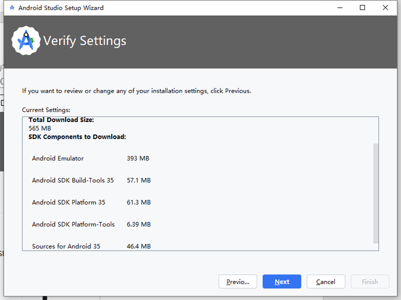Maximize the Setup Wizard window
The height and width of the screenshot is (300, 401).
[x=363, y=8]
